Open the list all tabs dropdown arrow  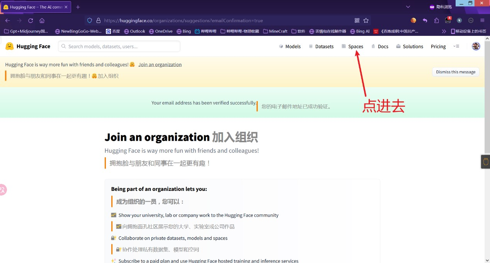point(408,7)
